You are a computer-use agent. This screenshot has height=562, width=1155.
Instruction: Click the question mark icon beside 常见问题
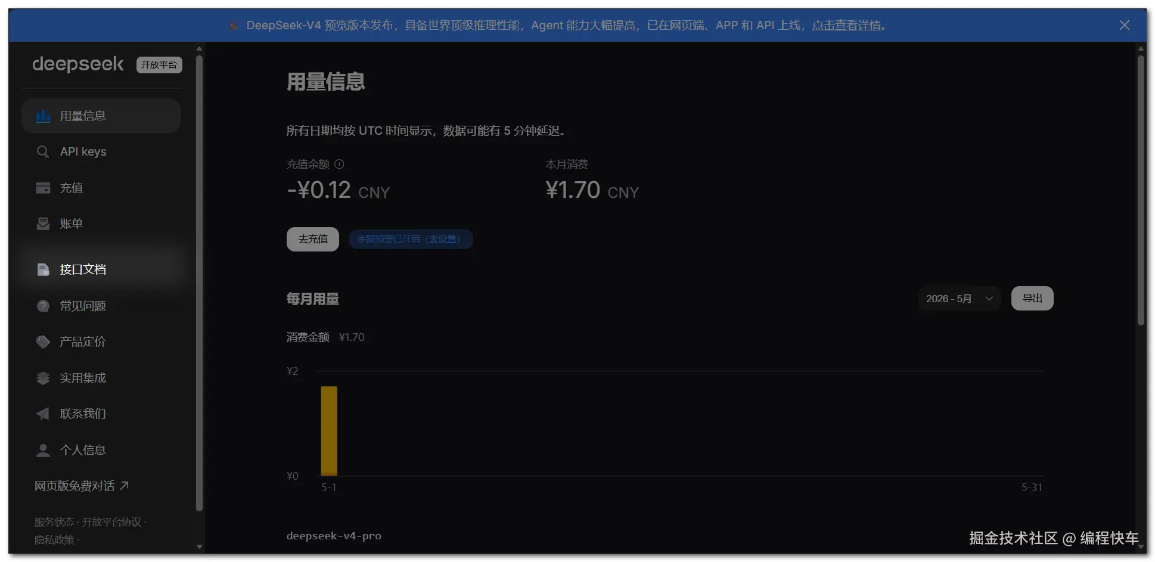(43, 306)
